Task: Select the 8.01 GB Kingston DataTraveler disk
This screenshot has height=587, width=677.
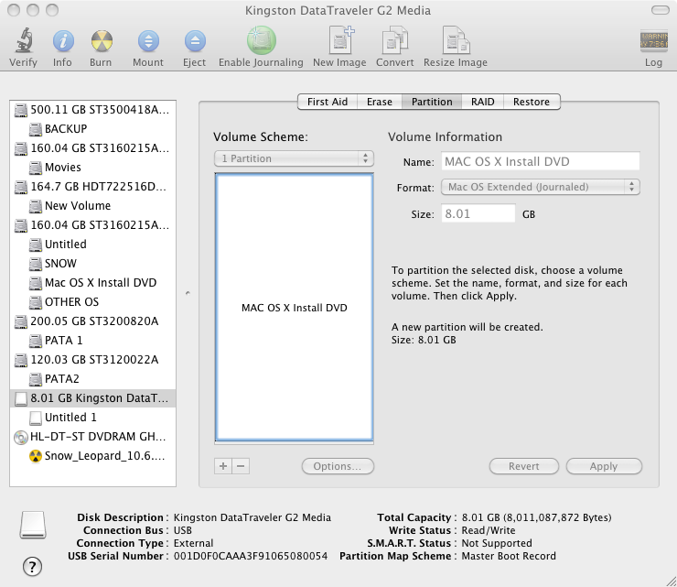Action: [92, 398]
